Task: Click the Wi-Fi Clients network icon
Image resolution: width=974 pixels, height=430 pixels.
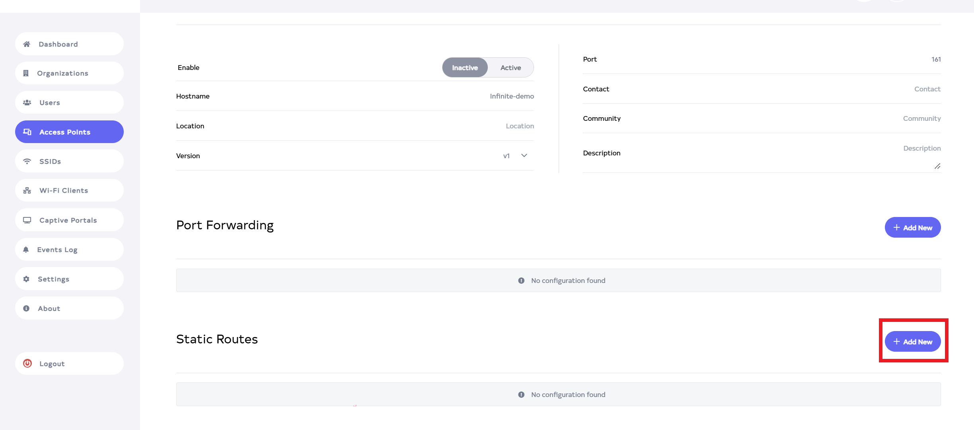Action: click(x=27, y=191)
